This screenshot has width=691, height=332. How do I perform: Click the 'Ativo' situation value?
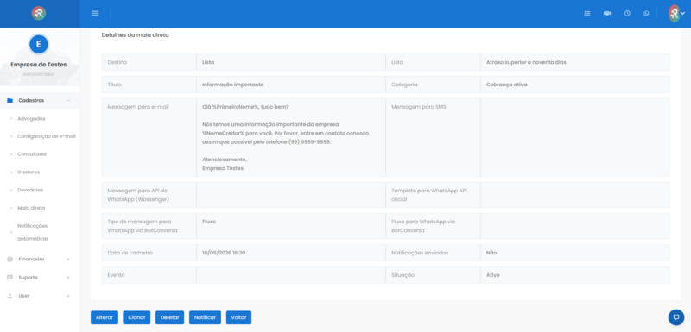(492, 275)
